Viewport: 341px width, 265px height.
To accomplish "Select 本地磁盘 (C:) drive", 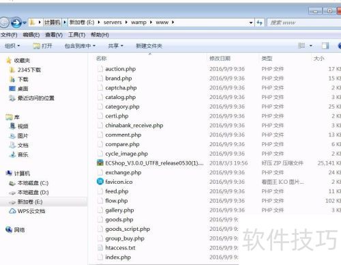I will pos(33,183).
